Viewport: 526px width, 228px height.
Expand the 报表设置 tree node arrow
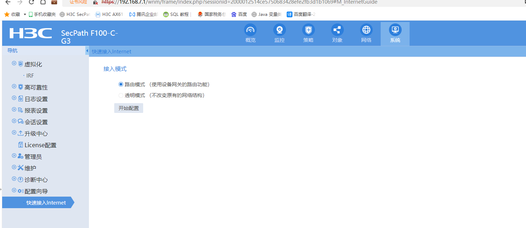(14, 109)
